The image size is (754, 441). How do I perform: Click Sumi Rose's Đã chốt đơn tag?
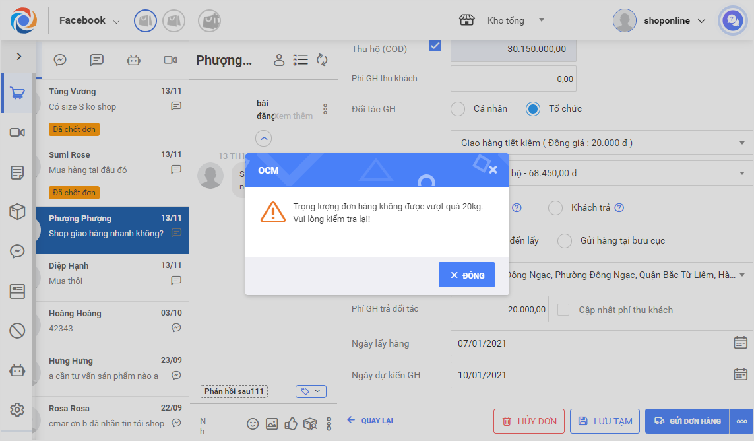point(74,193)
